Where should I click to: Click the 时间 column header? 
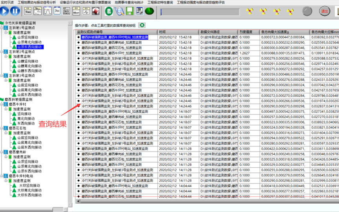[x=163, y=32]
